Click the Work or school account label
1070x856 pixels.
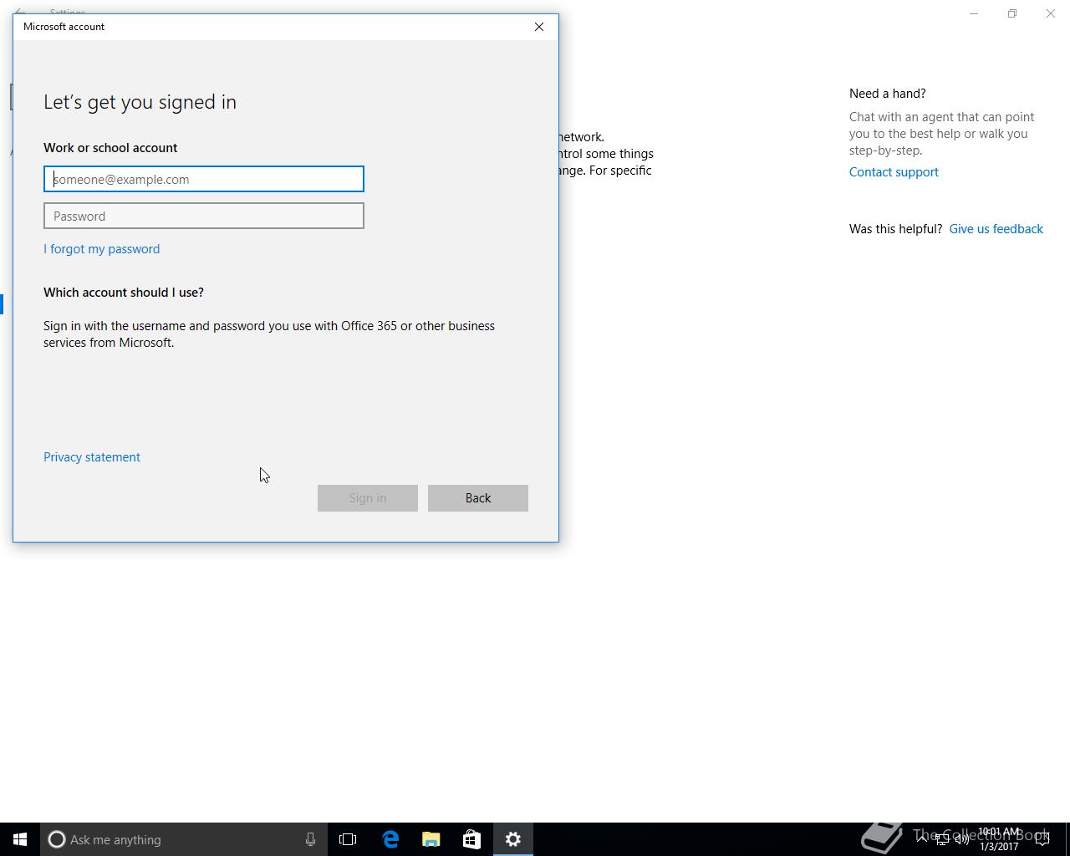(110, 148)
